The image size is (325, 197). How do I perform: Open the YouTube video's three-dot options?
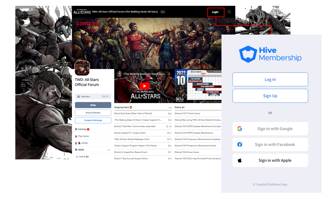(x=169, y=74)
